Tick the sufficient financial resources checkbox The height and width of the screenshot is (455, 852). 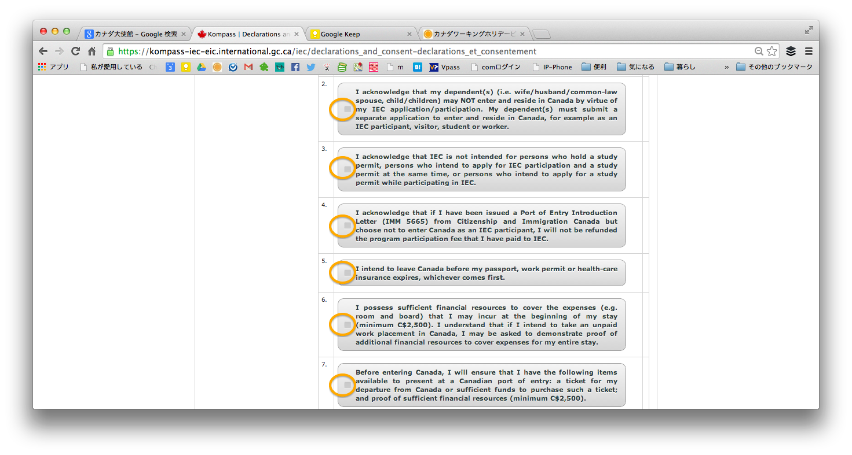click(347, 325)
